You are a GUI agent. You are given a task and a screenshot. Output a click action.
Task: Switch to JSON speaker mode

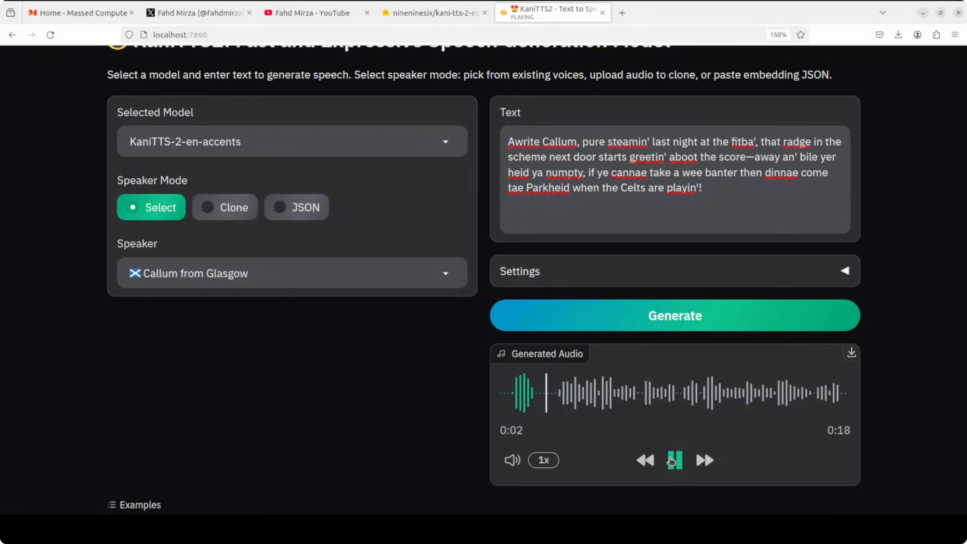[296, 207]
